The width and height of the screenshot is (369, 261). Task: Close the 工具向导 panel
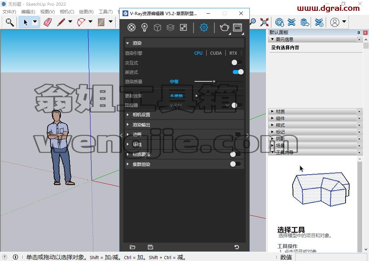pyautogui.click(x=359, y=152)
